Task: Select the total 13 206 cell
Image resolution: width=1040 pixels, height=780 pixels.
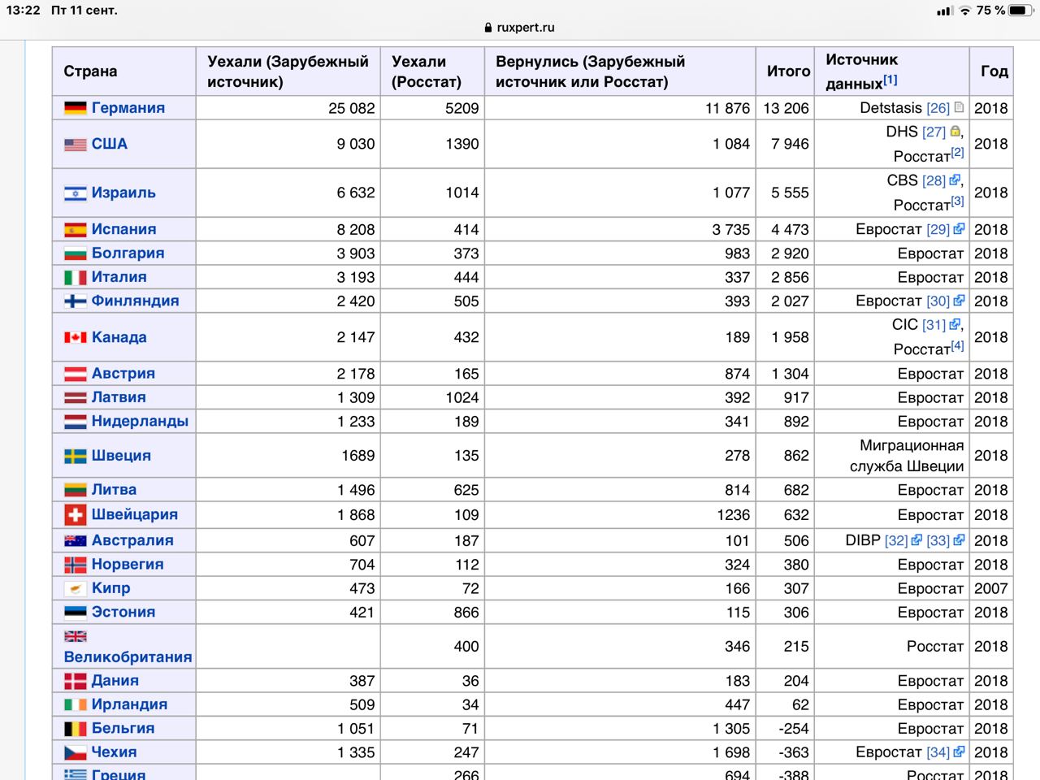Action: coord(786,108)
